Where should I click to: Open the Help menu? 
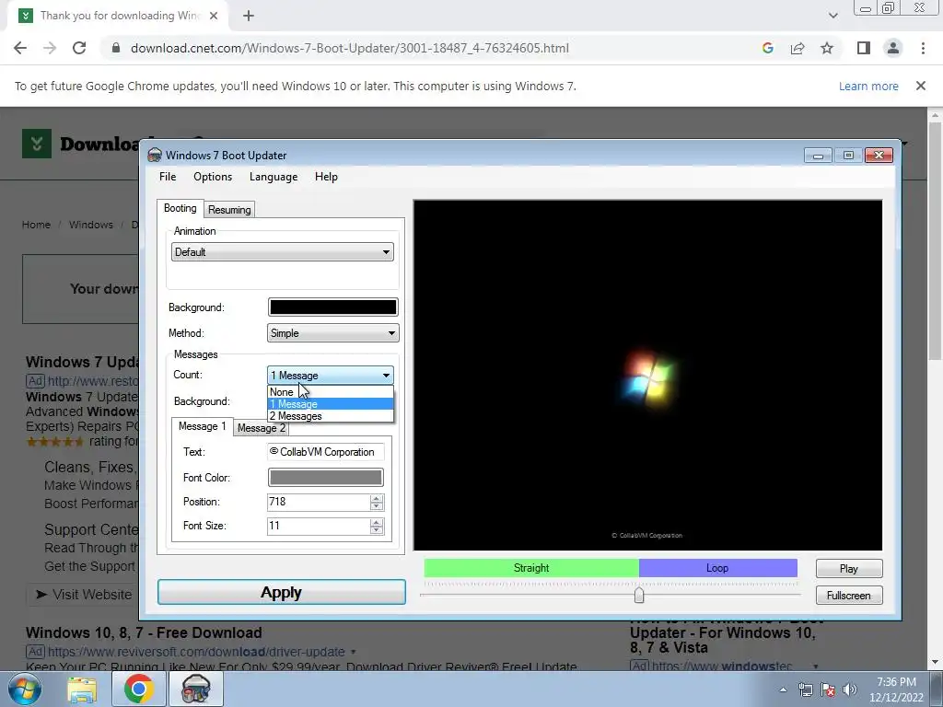point(326,177)
